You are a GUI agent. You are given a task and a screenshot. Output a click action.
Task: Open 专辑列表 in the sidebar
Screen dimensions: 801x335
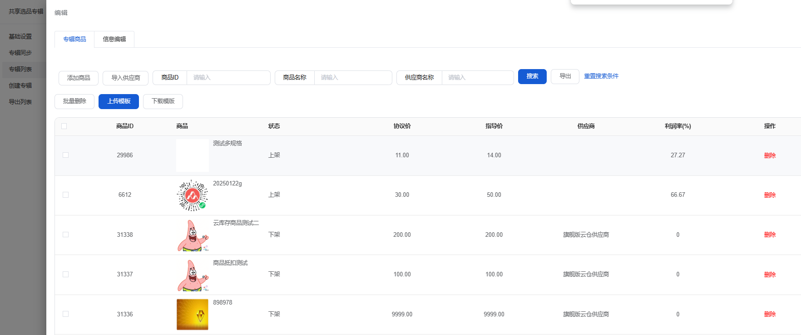coord(20,69)
